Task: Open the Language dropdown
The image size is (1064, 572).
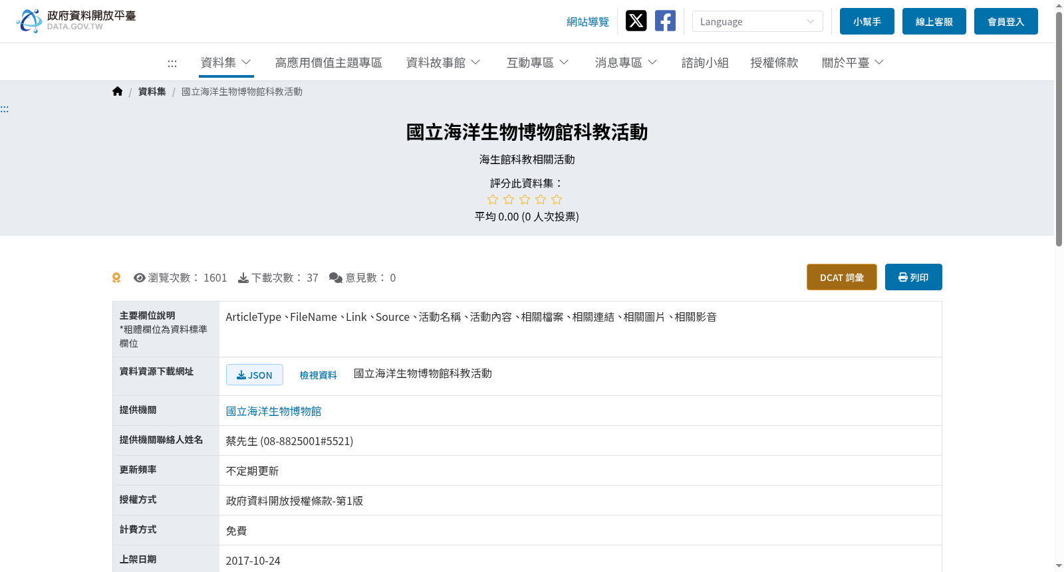Action: coord(757,21)
